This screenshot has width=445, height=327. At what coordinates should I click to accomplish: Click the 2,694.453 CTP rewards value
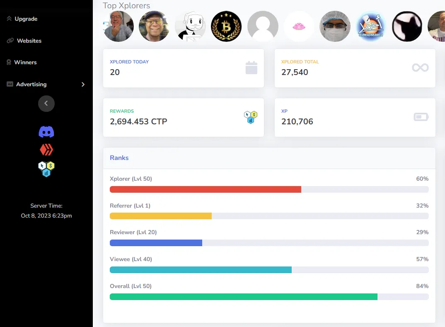click(138, 121)
